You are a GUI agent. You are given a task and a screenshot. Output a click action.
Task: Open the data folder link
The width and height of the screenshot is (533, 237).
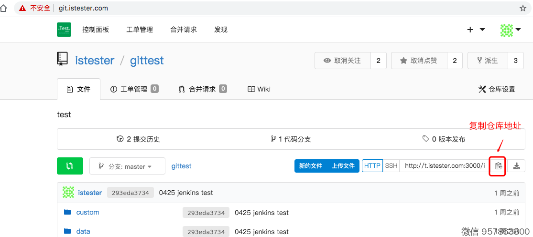tap(83, 231)
